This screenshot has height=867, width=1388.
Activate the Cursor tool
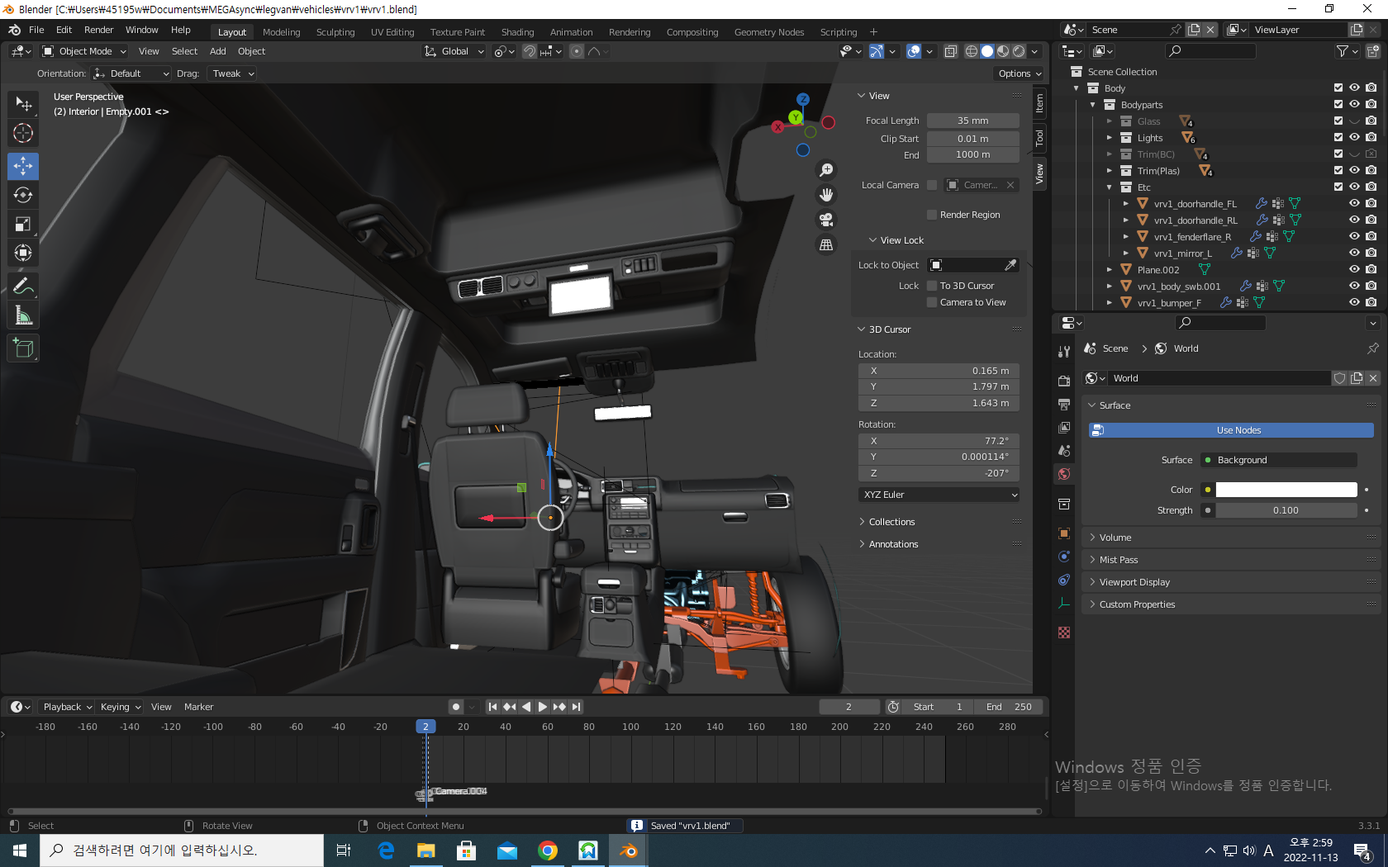coord(23,133)
